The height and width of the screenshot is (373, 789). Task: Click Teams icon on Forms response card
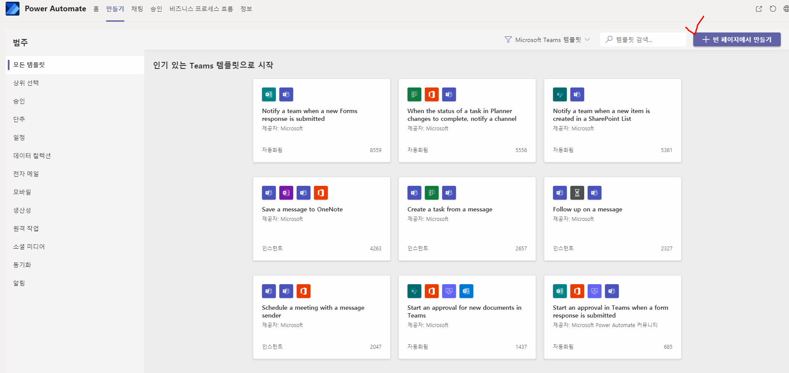point(286,94)
